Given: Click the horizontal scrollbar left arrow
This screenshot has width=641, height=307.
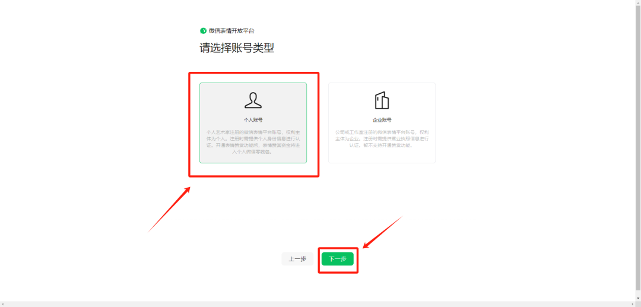Looking at the screenshot, I should [2, 304].
